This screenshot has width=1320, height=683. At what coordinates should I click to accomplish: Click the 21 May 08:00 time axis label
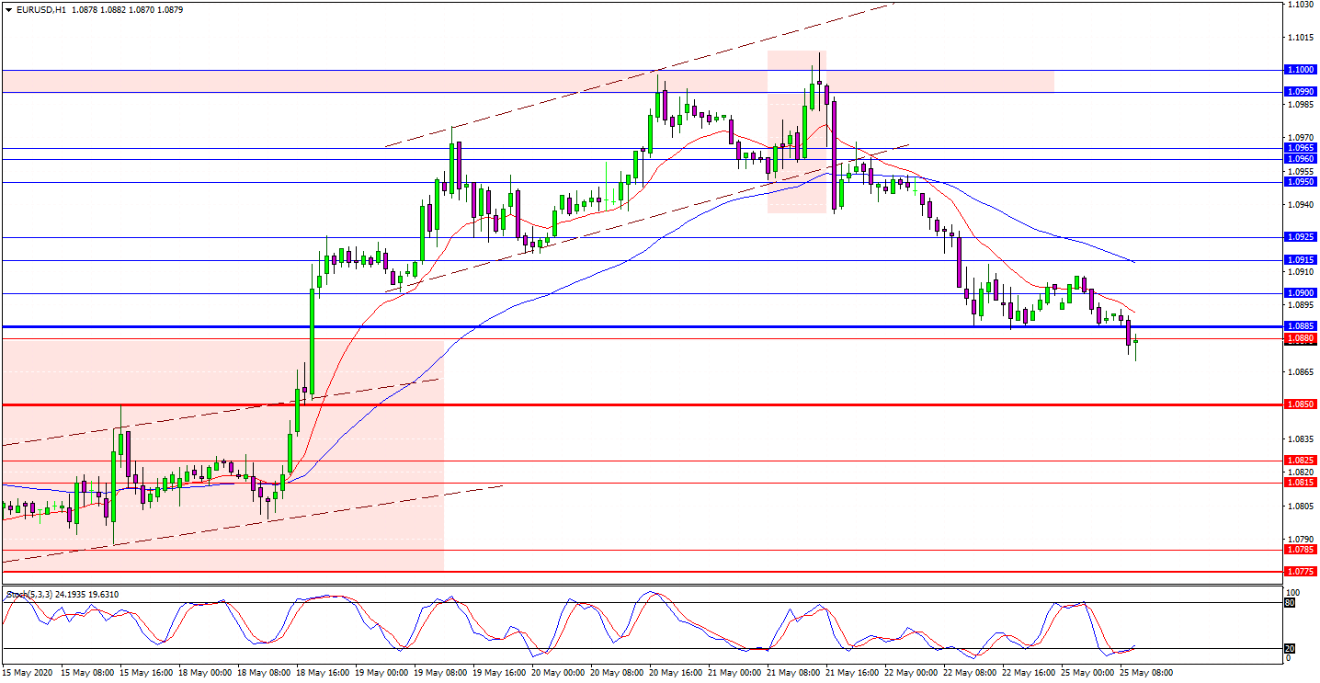pyautogui.click(x=793, y=673)
